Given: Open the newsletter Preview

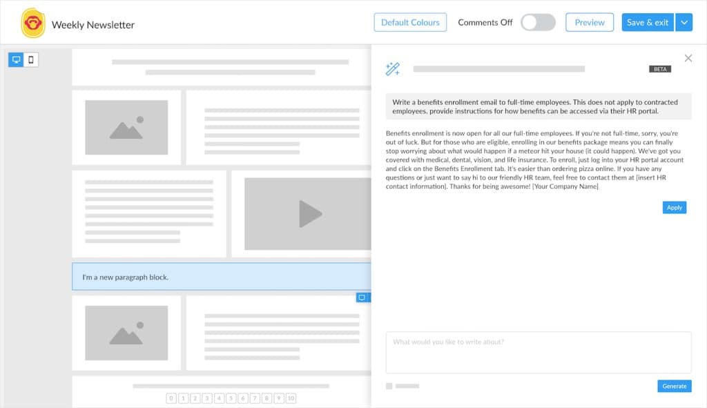Looking at the screenshot, I should (589, 22).
